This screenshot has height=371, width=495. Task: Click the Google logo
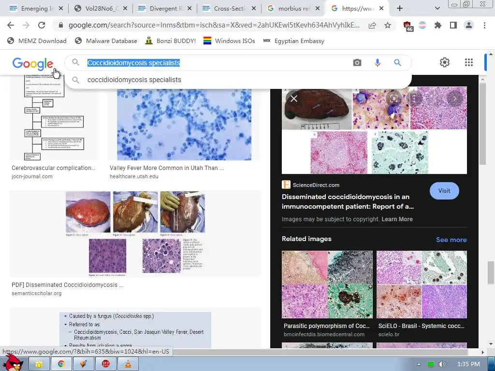coord(33,64)
